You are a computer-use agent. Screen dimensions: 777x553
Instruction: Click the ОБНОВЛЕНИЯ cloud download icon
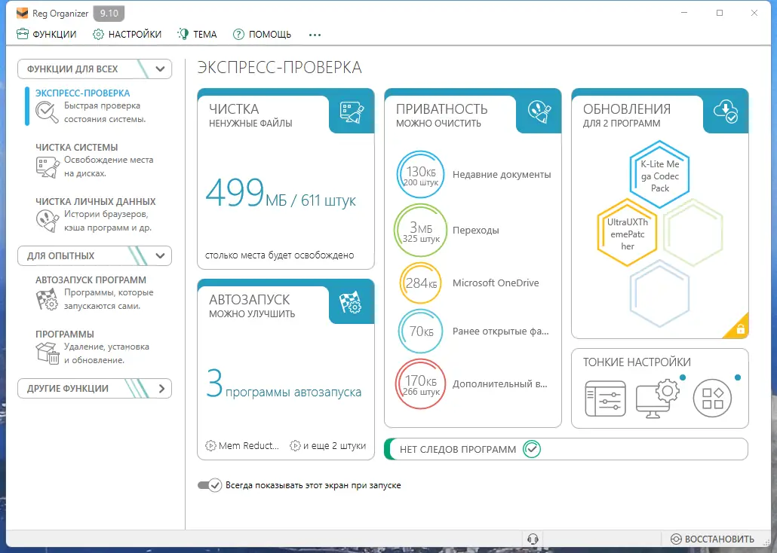726,112
